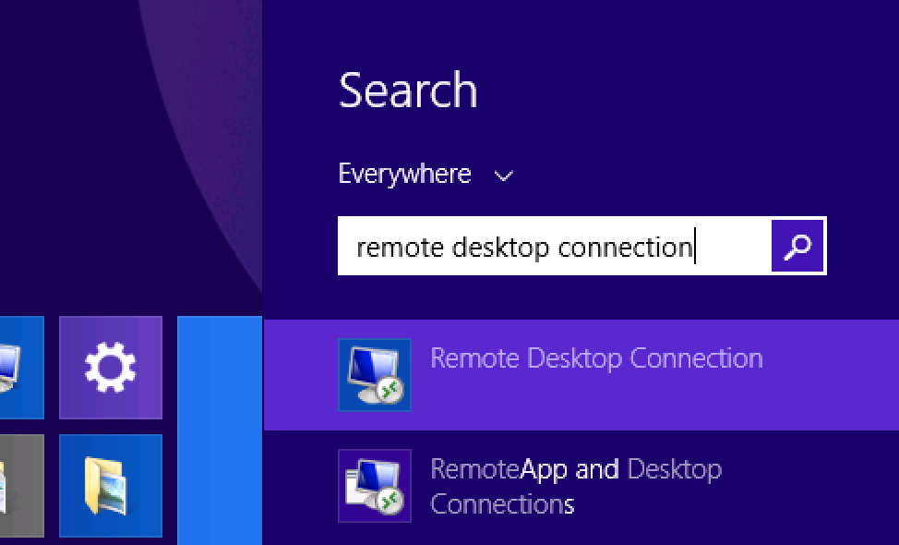The image size is (899, 545).
Task: Select the Remote Desktop Connection result label
Action: pyautogui.click(x=596, y=358)
